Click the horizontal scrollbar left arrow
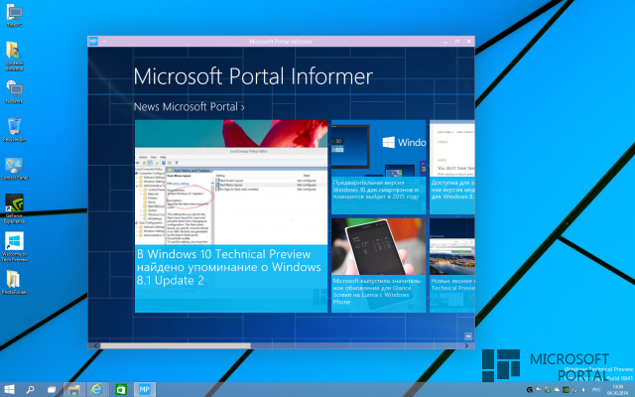The width and height of the screenshot is (635, 397). pos(95,345)
